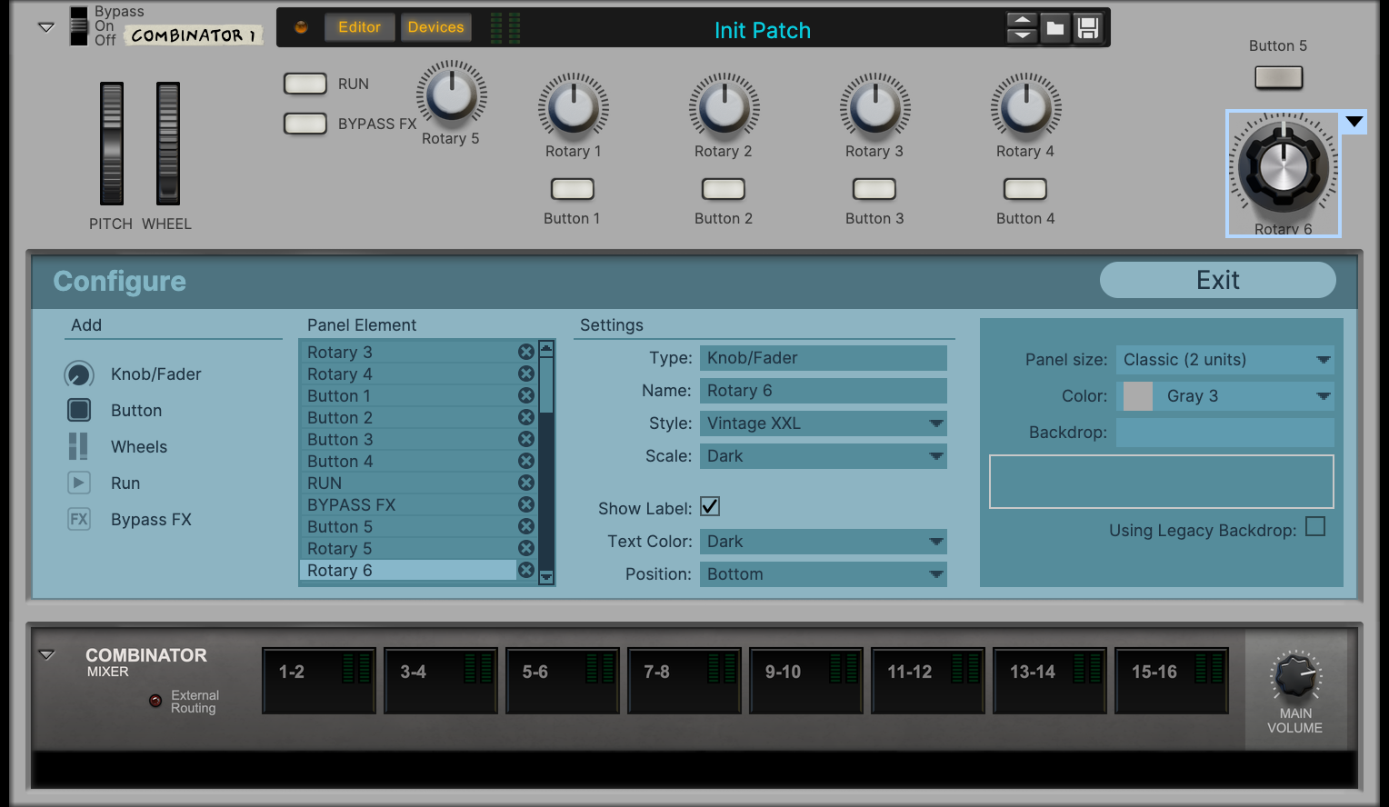Click the External Routing indicator LED

point(155,701)
